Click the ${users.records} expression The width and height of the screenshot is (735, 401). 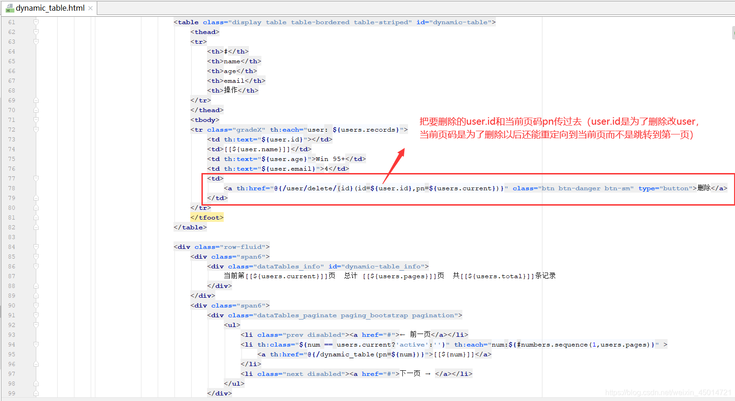pyautogui.click(x=366, y=129)
